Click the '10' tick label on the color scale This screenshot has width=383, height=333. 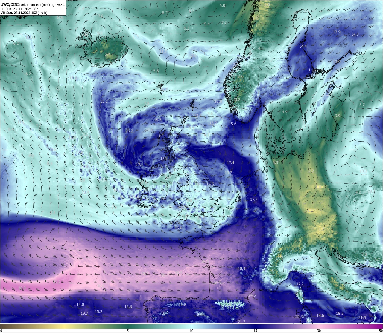coord(191,331)
